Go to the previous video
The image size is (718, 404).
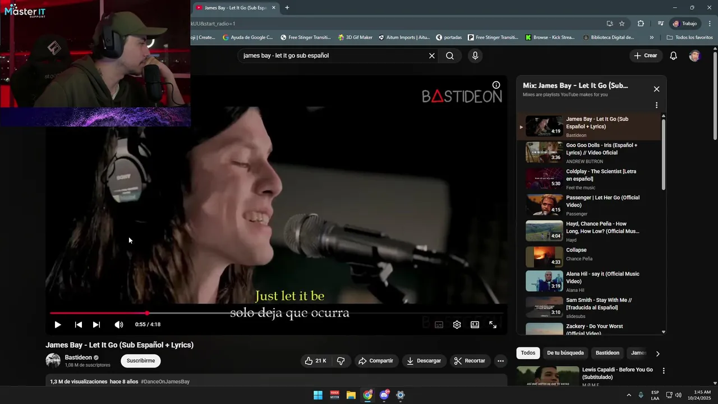click(79, 324)
